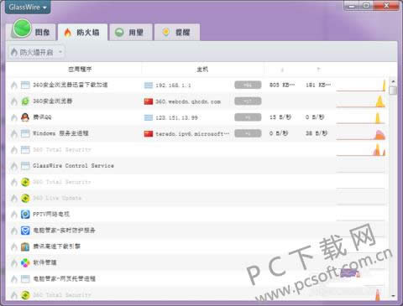This screenshot has width=403, height=306.
Task: Toggle flame for 软件管理
Action: point(14,262)
